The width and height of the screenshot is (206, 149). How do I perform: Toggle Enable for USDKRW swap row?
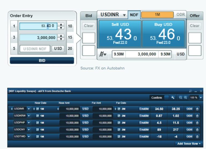144,116
